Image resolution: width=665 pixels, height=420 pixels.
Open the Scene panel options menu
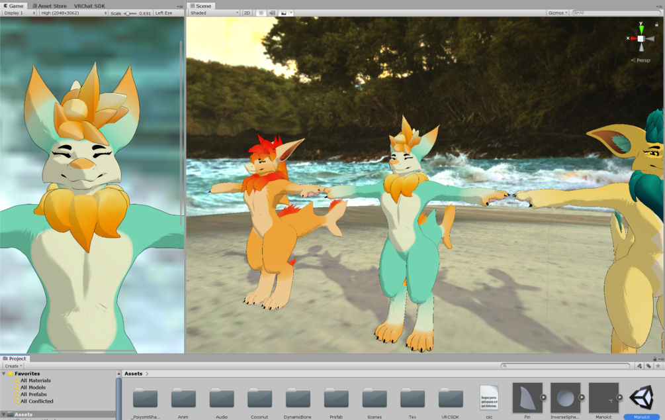[660, 7]
